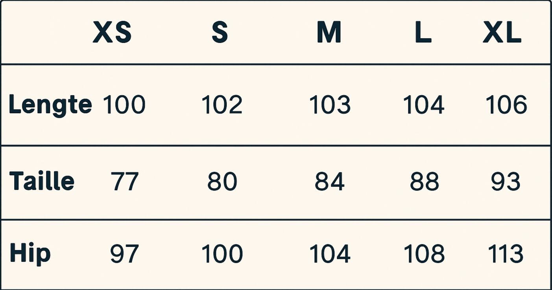The image size is (552, 290).
Task: Select Taille value 84 for size M
Action: click(330, 182)
